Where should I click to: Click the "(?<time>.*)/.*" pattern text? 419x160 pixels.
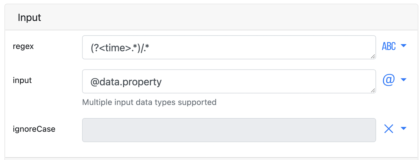[120, 48]
